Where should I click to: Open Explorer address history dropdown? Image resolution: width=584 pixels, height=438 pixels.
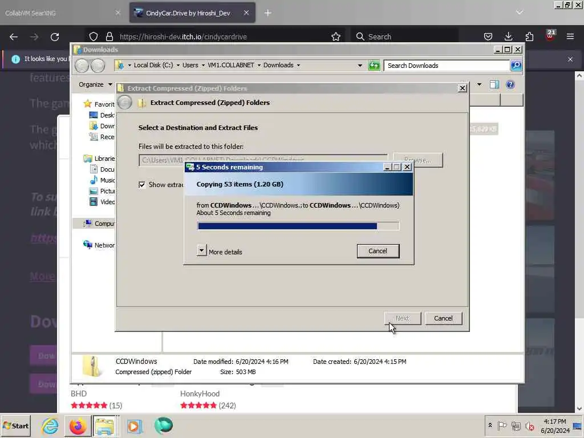pos(360,66)
